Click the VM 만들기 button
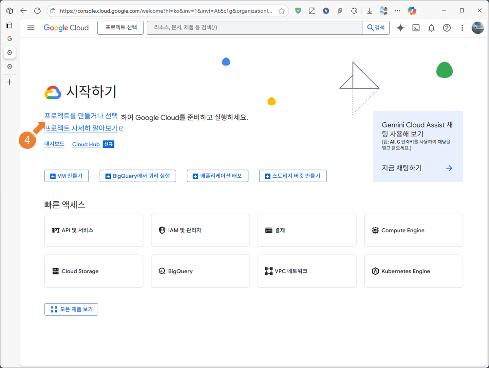Image resolution: width=489 pixels, height=368 pixels. click(66, 176)
